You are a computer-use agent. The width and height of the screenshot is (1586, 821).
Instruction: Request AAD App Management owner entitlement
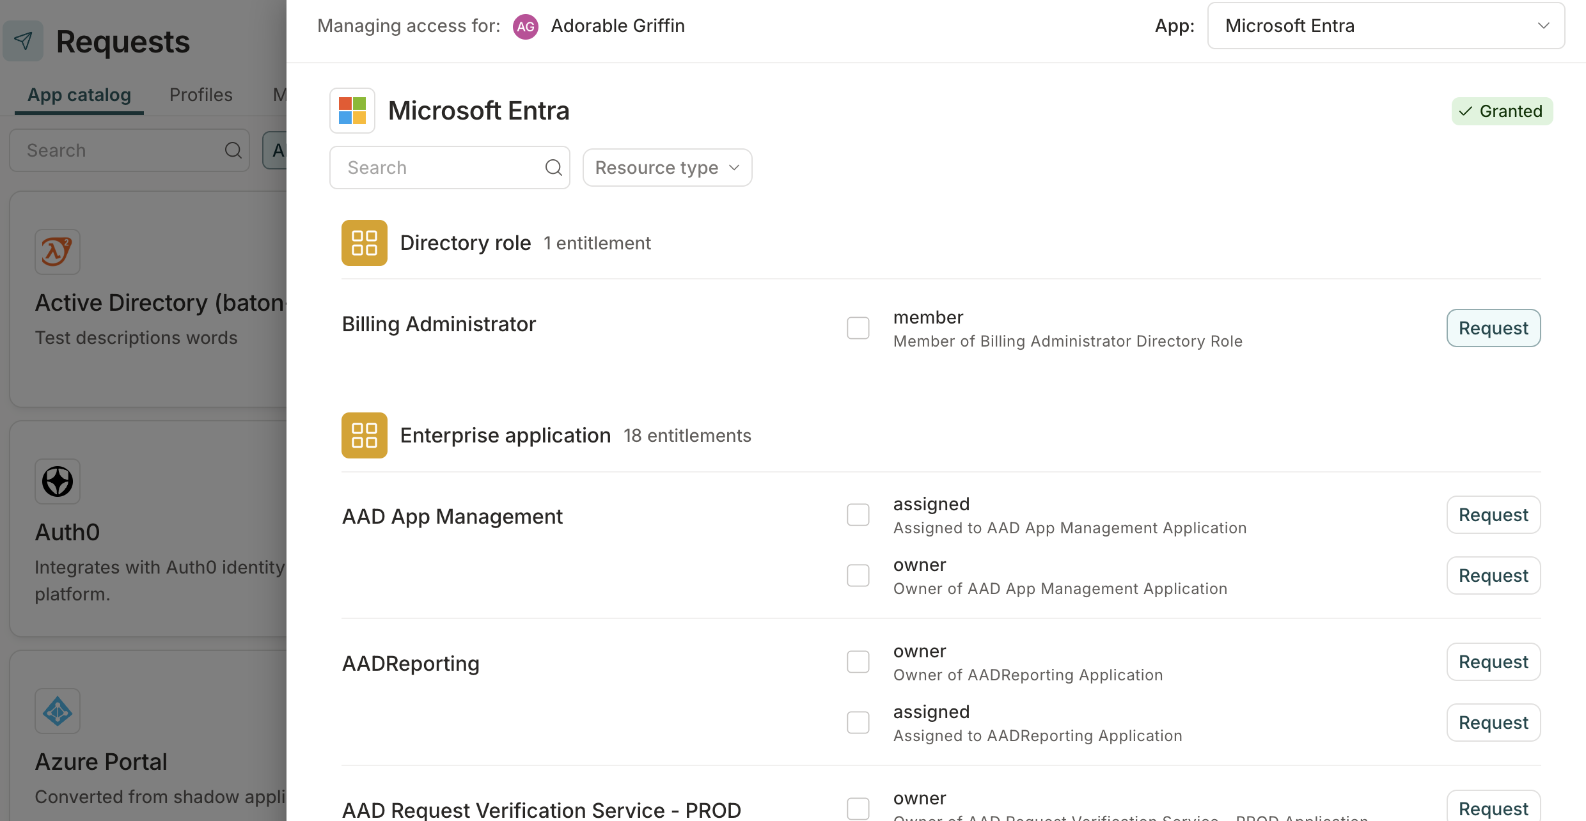[1493, 575]
